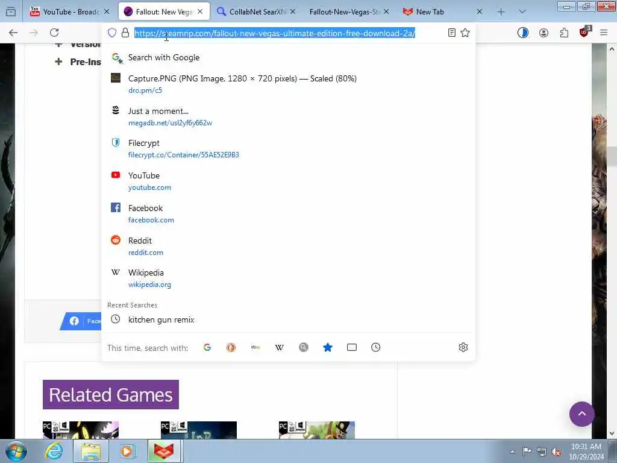Close the Fallout: New Vegas tab
Image resolution: width=617 pixels, height=463 pixels.
(x=200, y=12)
